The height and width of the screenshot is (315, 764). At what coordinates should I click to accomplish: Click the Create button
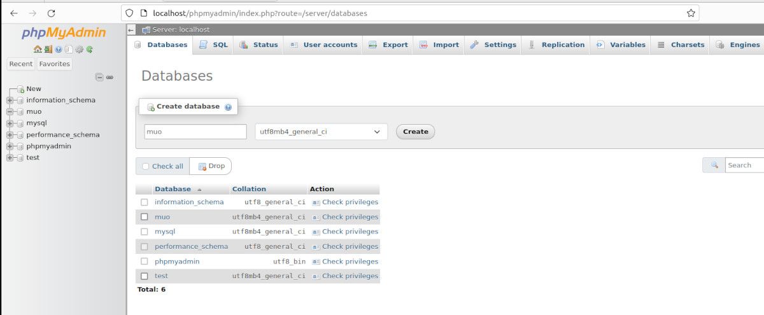(416, 132)
